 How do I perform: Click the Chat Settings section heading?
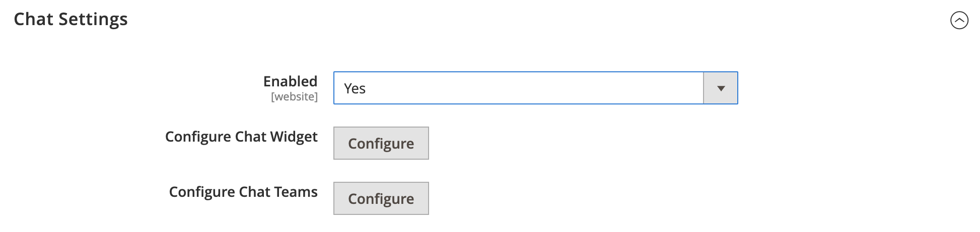tap(71, 19)
